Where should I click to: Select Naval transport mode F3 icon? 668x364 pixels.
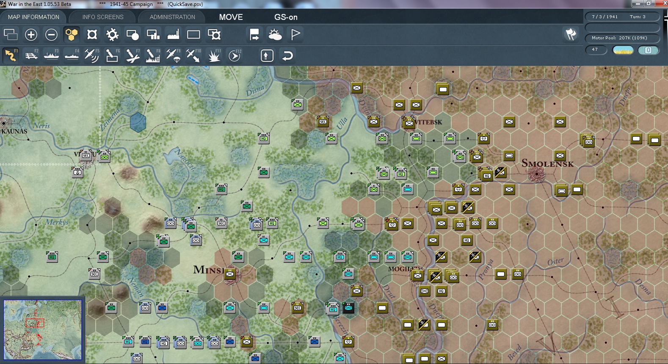[x=51, y=55]
